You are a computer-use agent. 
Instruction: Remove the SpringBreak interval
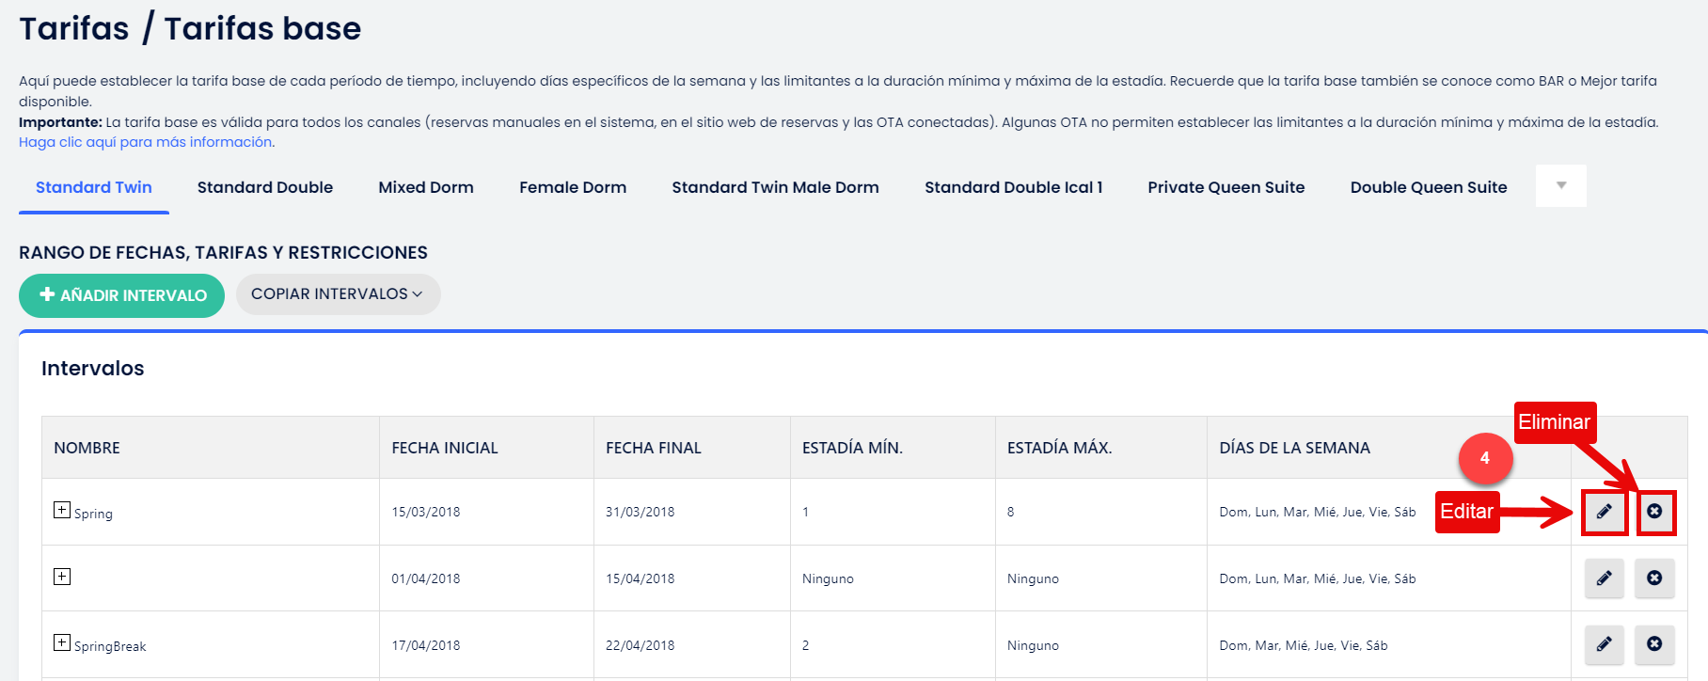tap(1654, 644)
